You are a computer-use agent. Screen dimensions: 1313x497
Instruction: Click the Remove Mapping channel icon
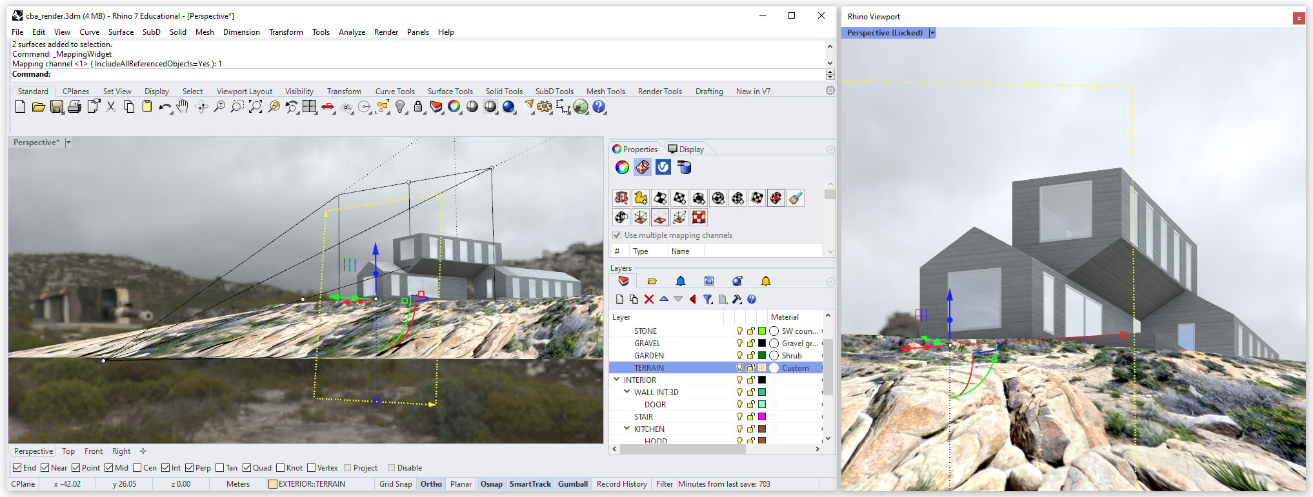click(x=776, y=198)
